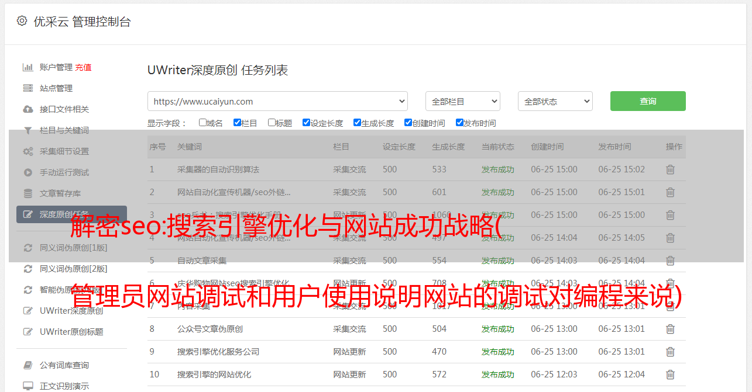Click keyword 公众号文章伪原创
This screenshot has width=752, height=392.
pyautogui.click(x=210, y=329)
